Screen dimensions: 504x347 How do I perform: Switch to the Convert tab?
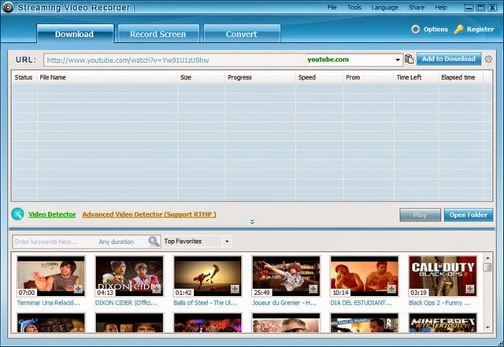click(x=241, y=34)
